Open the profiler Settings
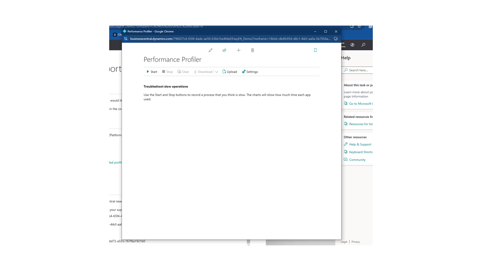 pos(250,72)
